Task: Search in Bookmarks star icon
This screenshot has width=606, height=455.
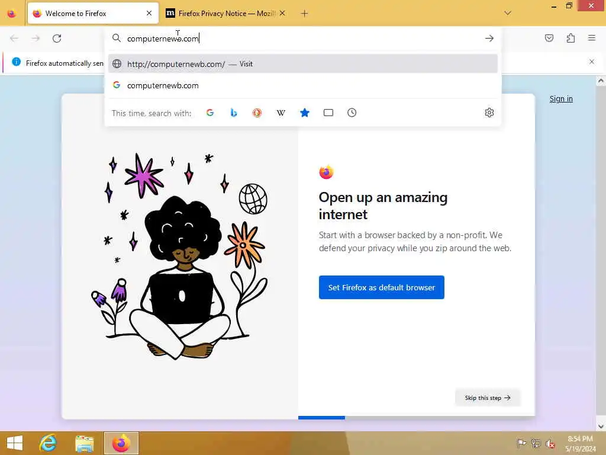Action: pos(305,113)
